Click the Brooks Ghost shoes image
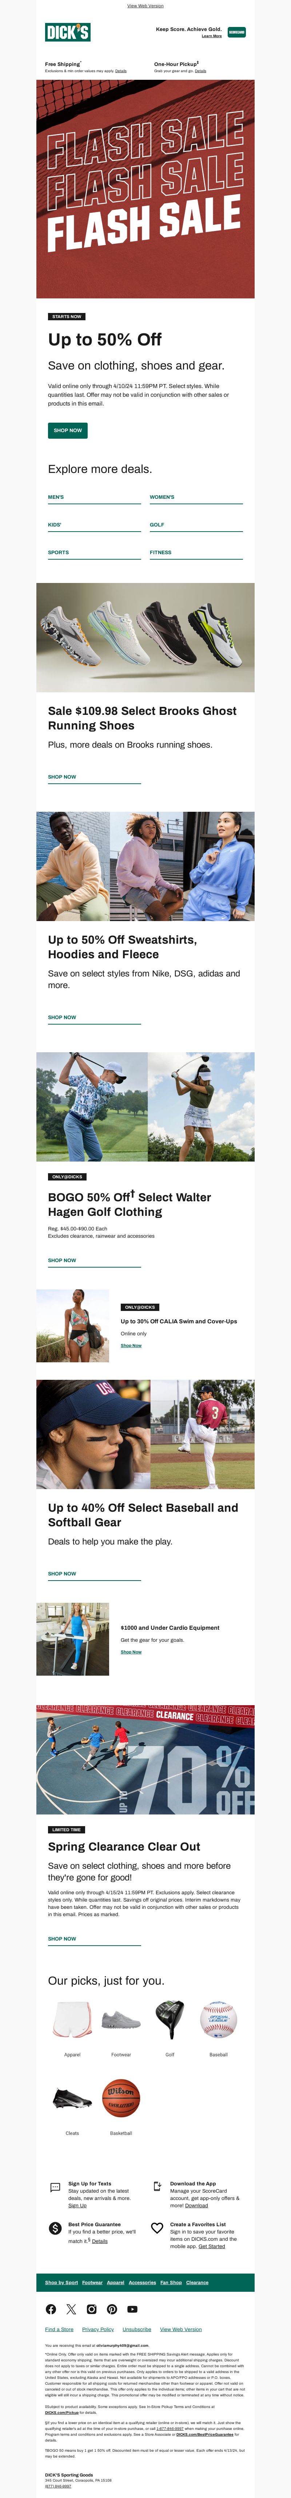Image resolution: width=291 pixels, height=2498 pixels. point(145,637)
